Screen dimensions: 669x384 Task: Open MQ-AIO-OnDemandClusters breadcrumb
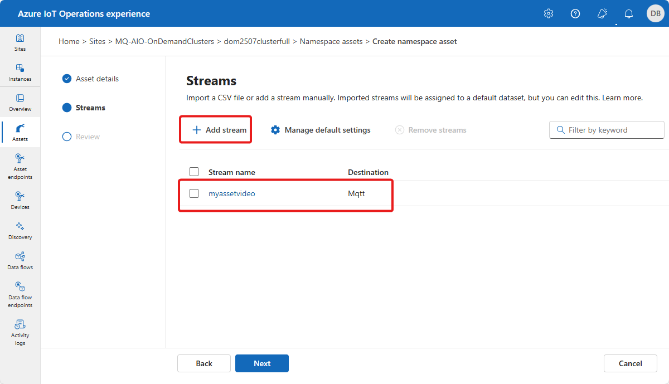(164, 41)
